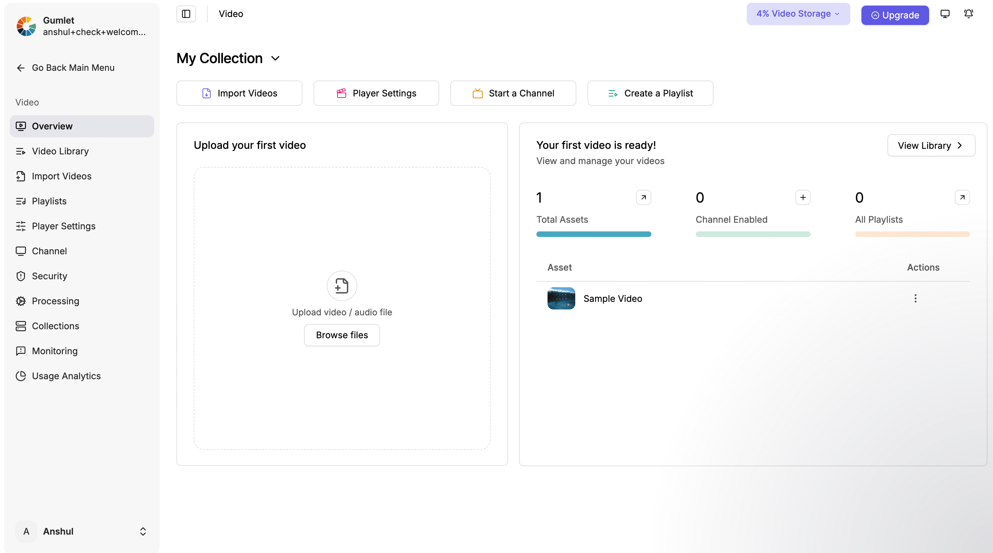
Task: Open Monitoring in the sidebar
Action: click(x=82, y=351)
